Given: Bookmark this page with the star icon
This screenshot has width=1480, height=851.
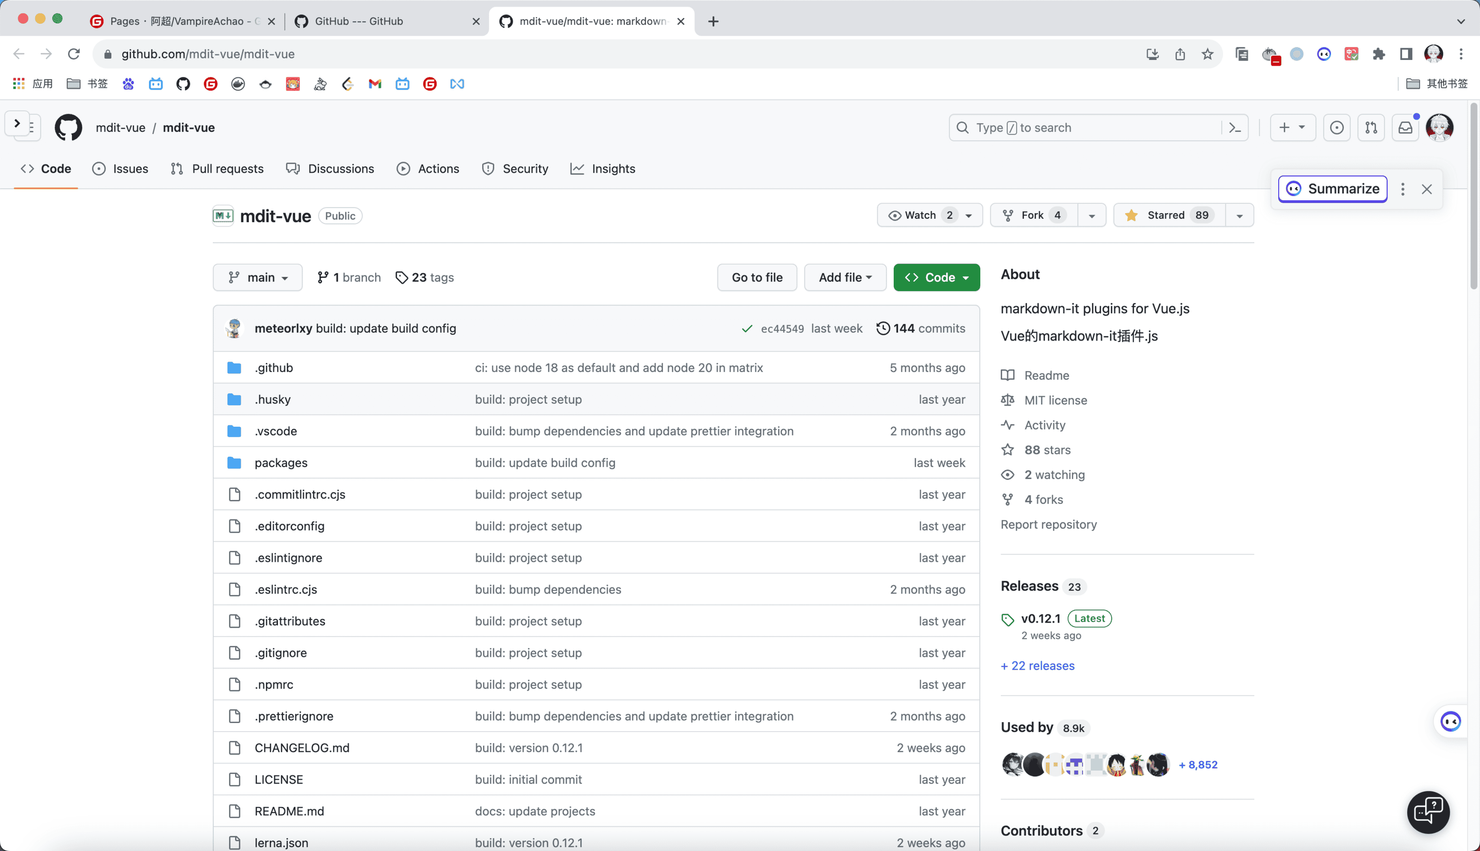Looking at the screenshot, I should pyautogui.click(x=1207, y=54).
